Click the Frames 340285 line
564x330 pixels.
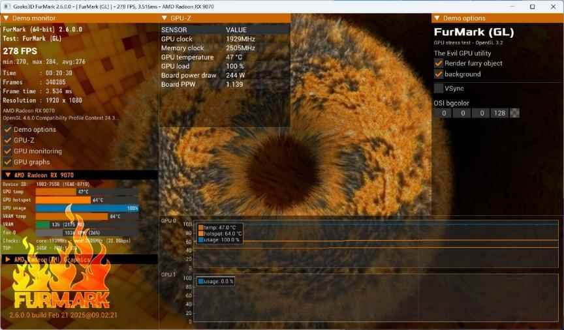[34, 82]
